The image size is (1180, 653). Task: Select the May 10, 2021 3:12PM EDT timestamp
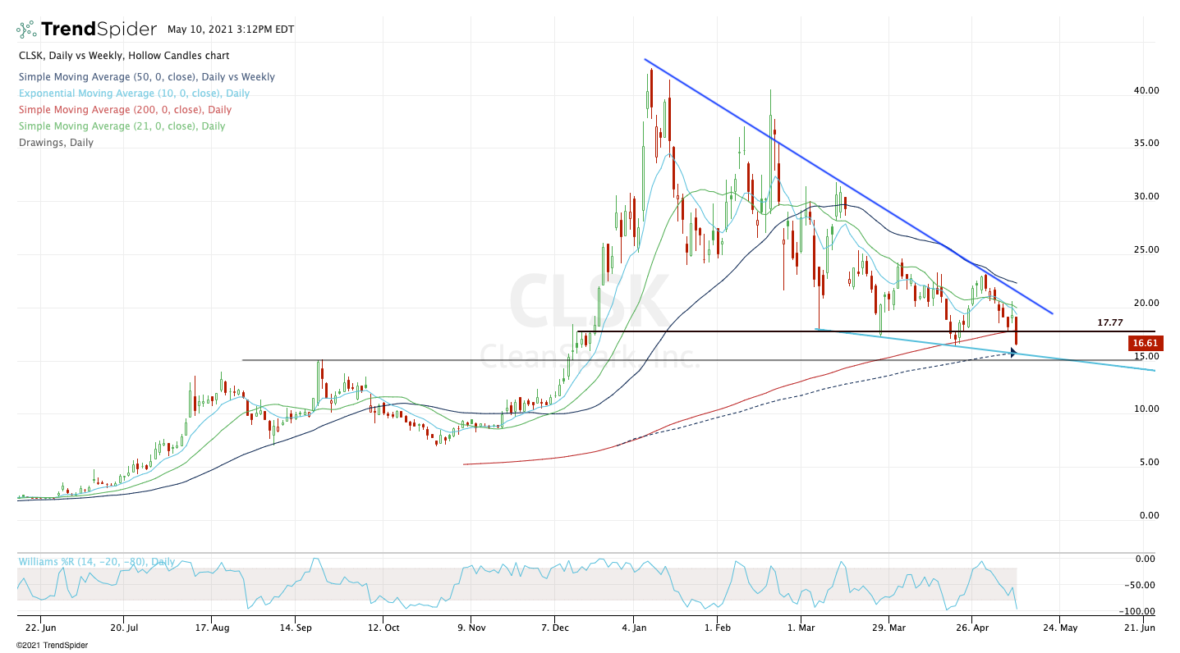click(x=231, y=30)
